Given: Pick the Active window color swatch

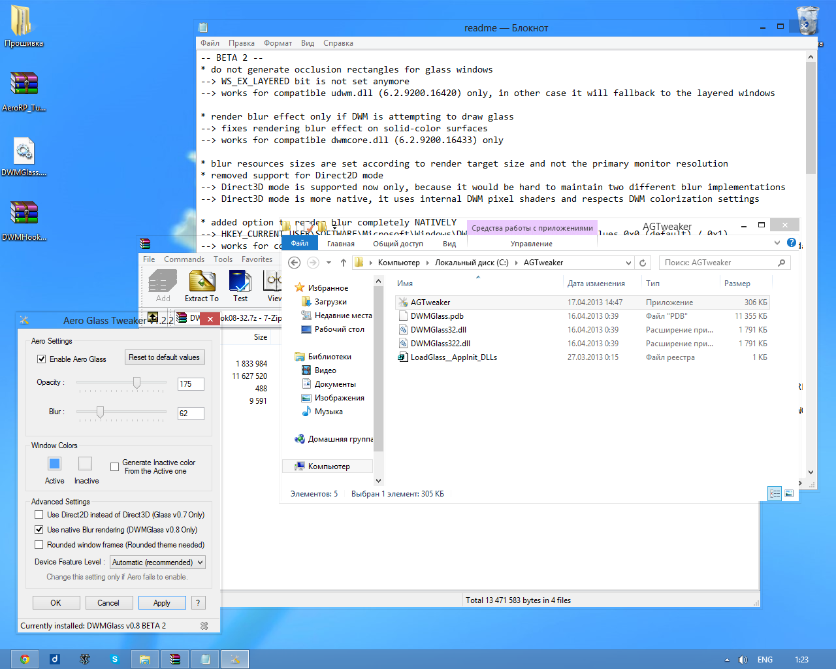Looking at the screenshot, I should click(54, 464).
